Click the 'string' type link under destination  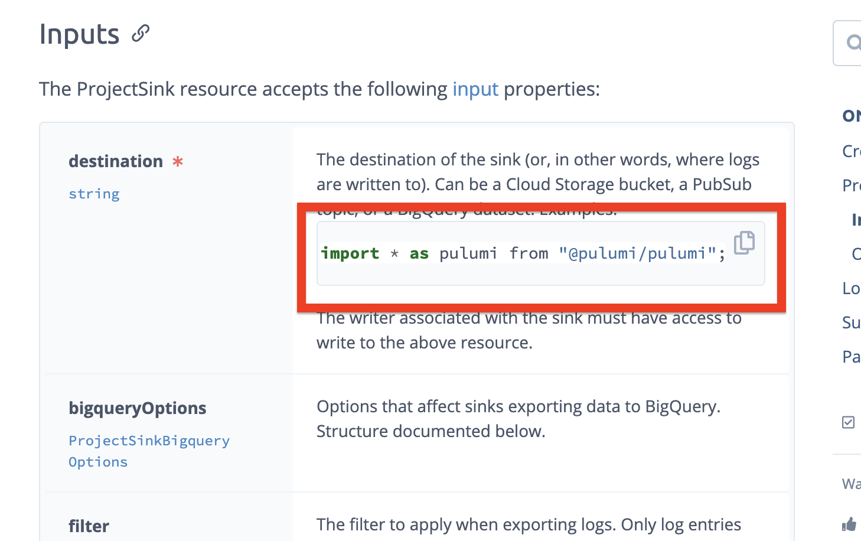point(94,194)
